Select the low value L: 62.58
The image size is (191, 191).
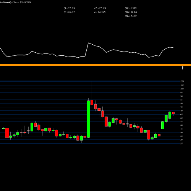[100, 12]
